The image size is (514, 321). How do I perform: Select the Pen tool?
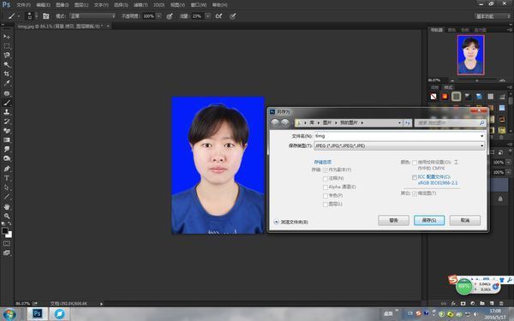click(7, 169)
